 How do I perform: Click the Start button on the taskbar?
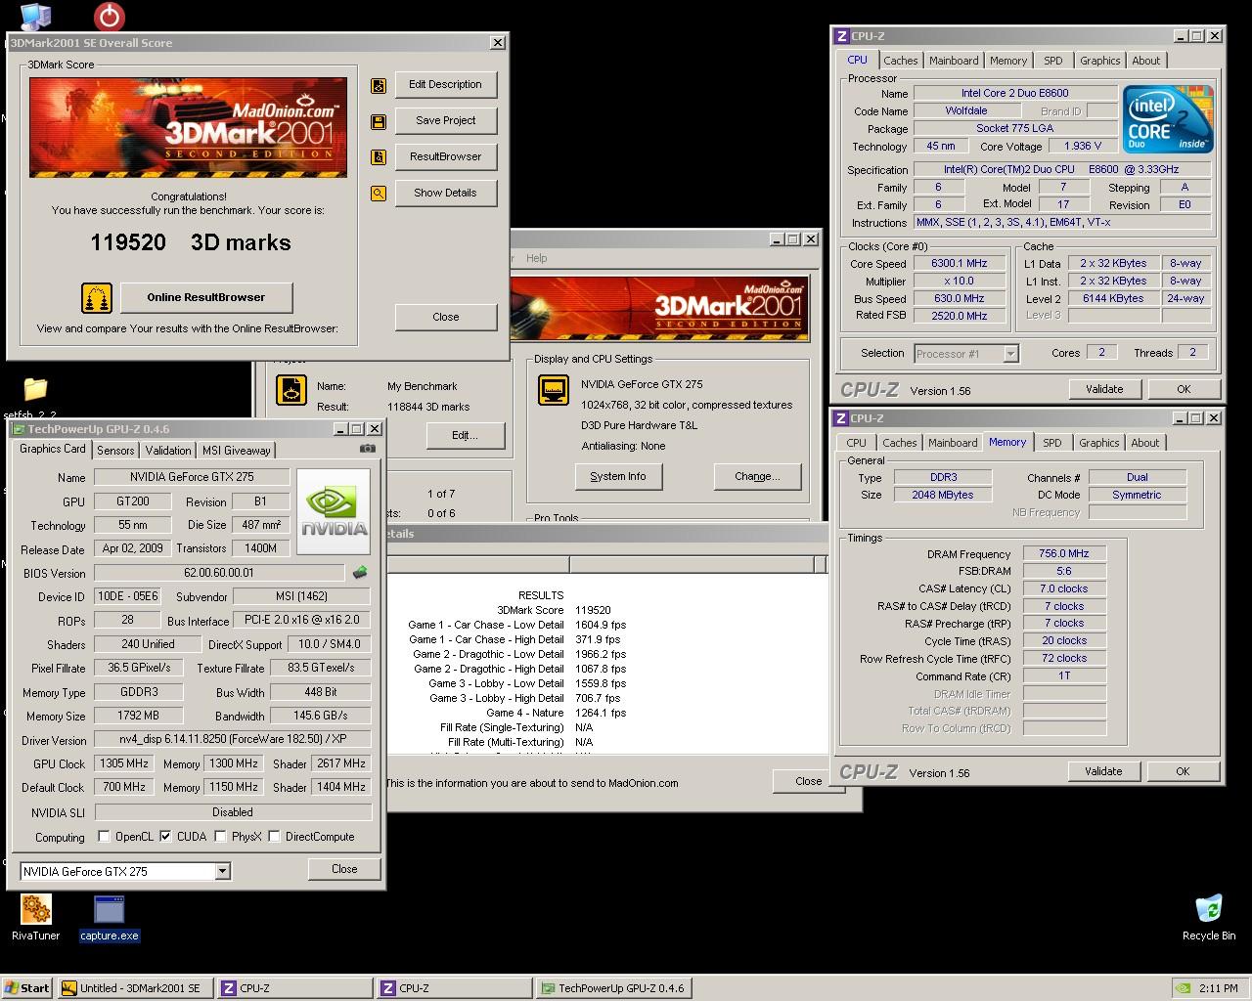27,988
